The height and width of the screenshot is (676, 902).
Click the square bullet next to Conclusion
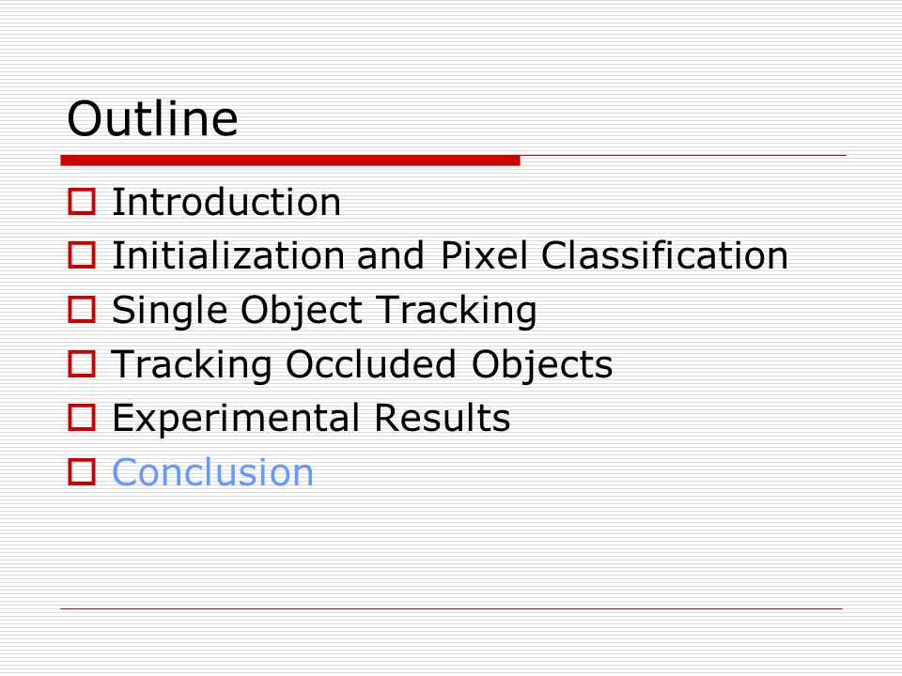[x=82, y=471]
